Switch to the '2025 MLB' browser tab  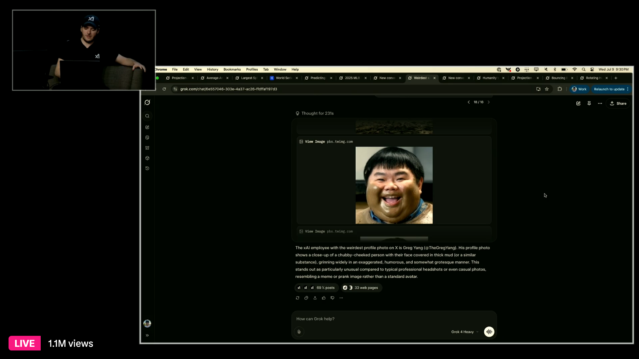(x=352, y=78)
